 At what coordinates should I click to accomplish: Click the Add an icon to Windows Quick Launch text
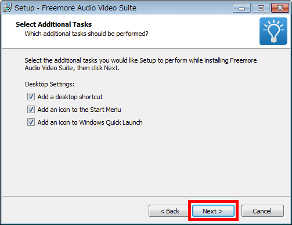pyautogui.click(x=90, y=122)
